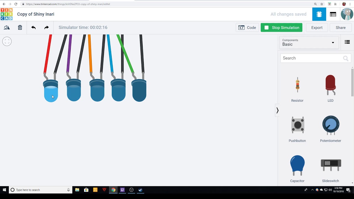The height and width of the screenshot is (199, 354).
Task: Click the volume speaker tray icon
Action: pyautogui.click(x=330, y=190)
